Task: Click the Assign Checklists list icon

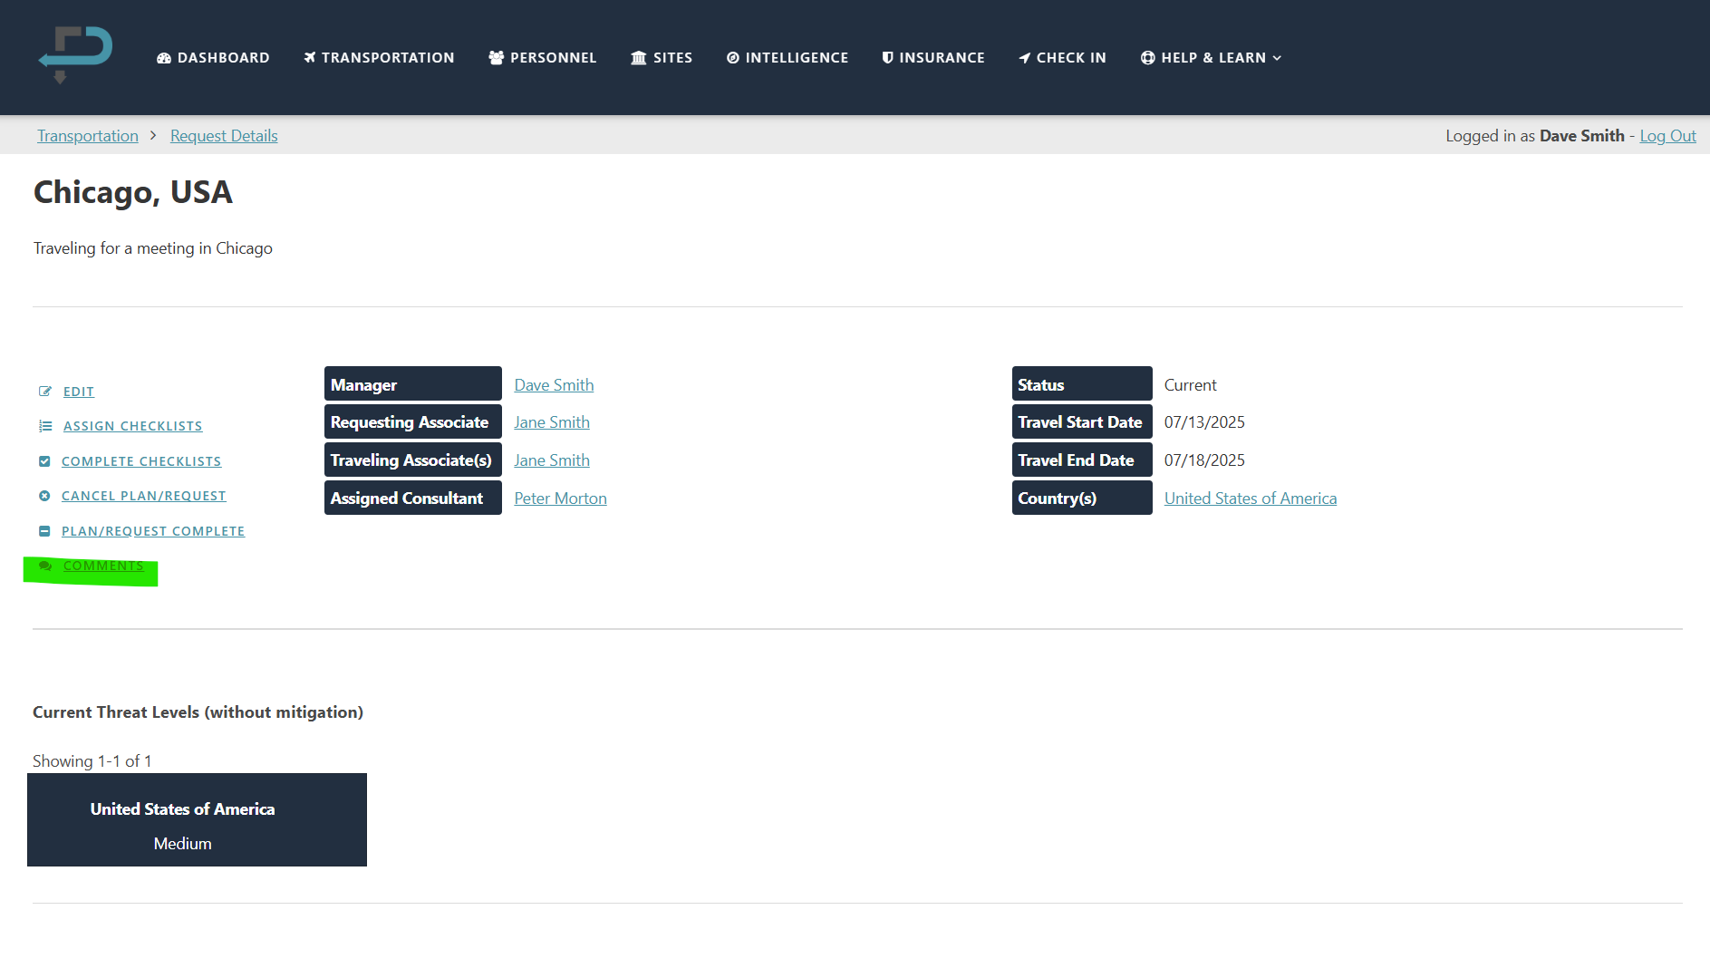Action: pos(45,425)
